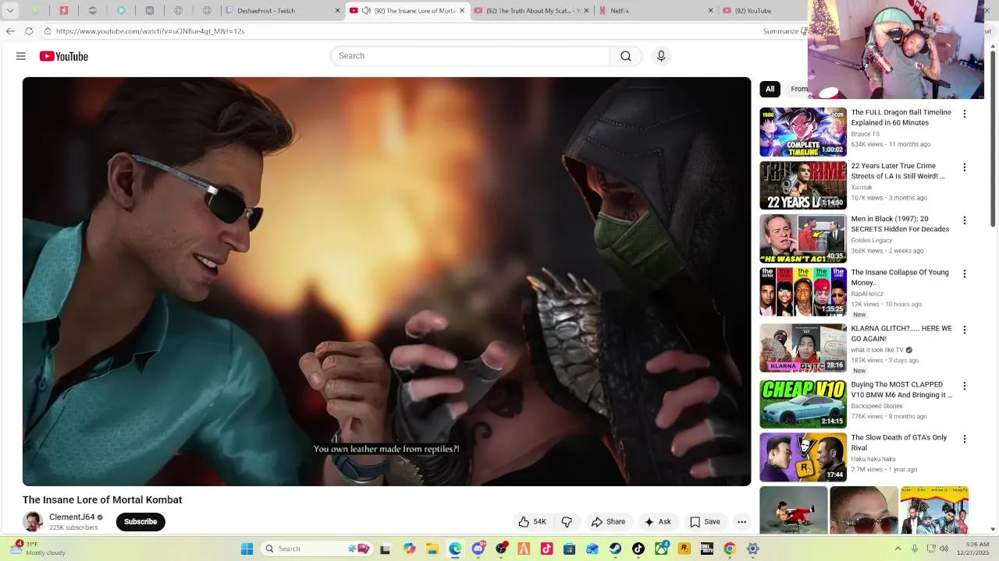Show hidden system tray icons
Image resolution: width=999 pixels, height=561 pixels.
point(898,549)
